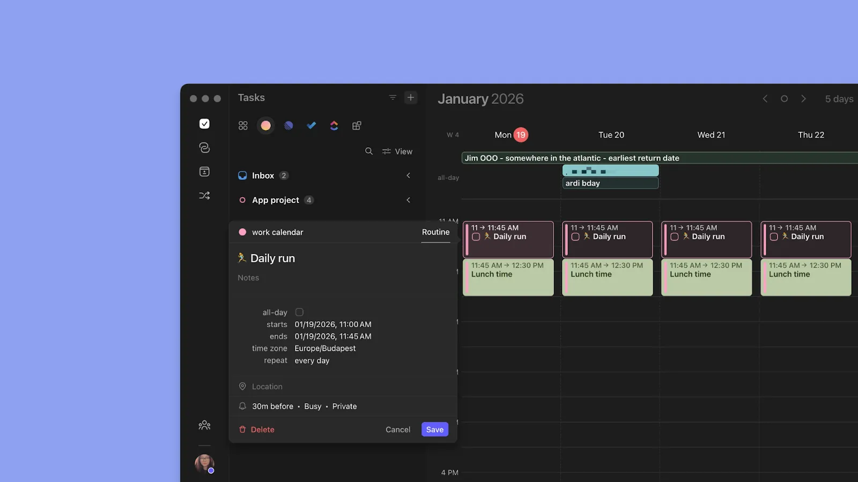Check off Thursday's Daily run checkbox
This screenshot has width=858, height=482.
click(774, 237)
